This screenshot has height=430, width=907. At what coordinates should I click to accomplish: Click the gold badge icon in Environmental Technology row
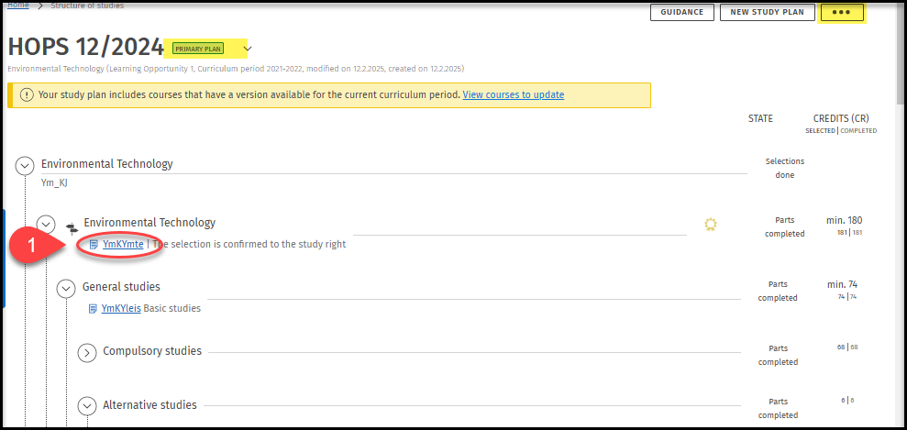pyautogui.click(x=710, y=225)
